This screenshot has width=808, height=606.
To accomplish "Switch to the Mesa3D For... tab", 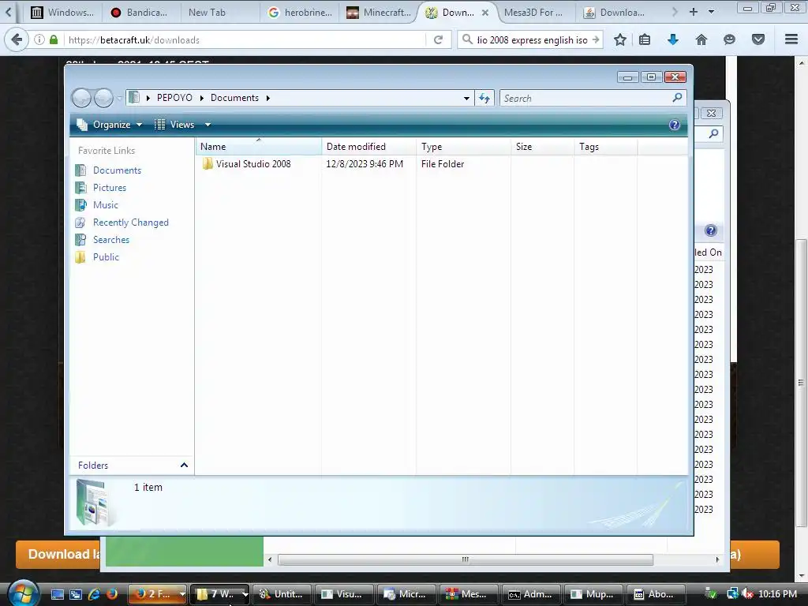I will coord(536,13).
